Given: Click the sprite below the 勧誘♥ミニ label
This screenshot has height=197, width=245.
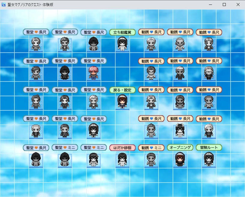Looking at the screenshot, I should 151,159.
